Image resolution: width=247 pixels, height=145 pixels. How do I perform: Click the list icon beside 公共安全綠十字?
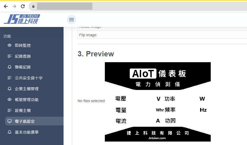point(10,78)
